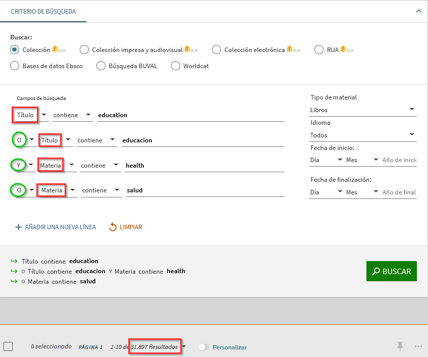Click the Año de finalización field

click(x=399, y=192)
